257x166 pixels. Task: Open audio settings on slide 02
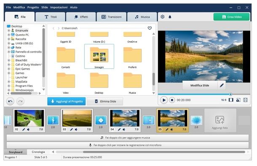pos(28,130)
